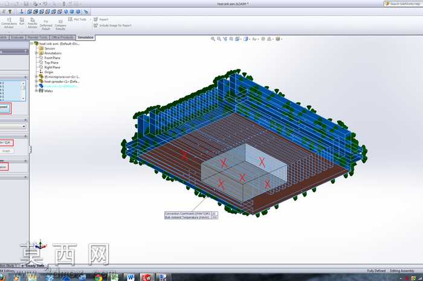Open the Compare Results tool
Screen dimensions: 423x281
tap(60, 25)
